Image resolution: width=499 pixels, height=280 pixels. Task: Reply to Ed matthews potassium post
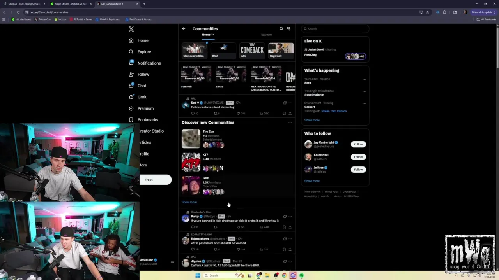click(193, 249)
